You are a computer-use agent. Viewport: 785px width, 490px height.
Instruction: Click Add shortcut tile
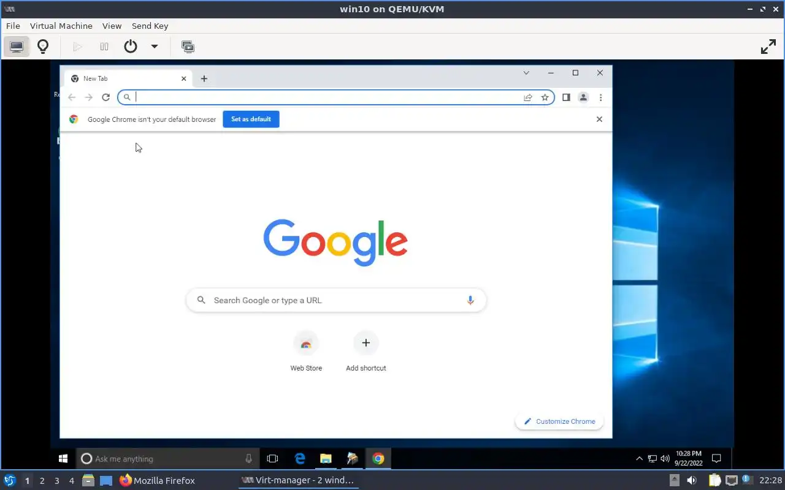(x=366, y=352)
